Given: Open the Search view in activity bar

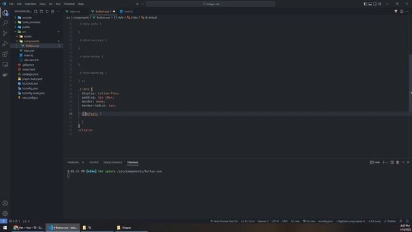Looking at the screenshot, I should click(5, 23).
